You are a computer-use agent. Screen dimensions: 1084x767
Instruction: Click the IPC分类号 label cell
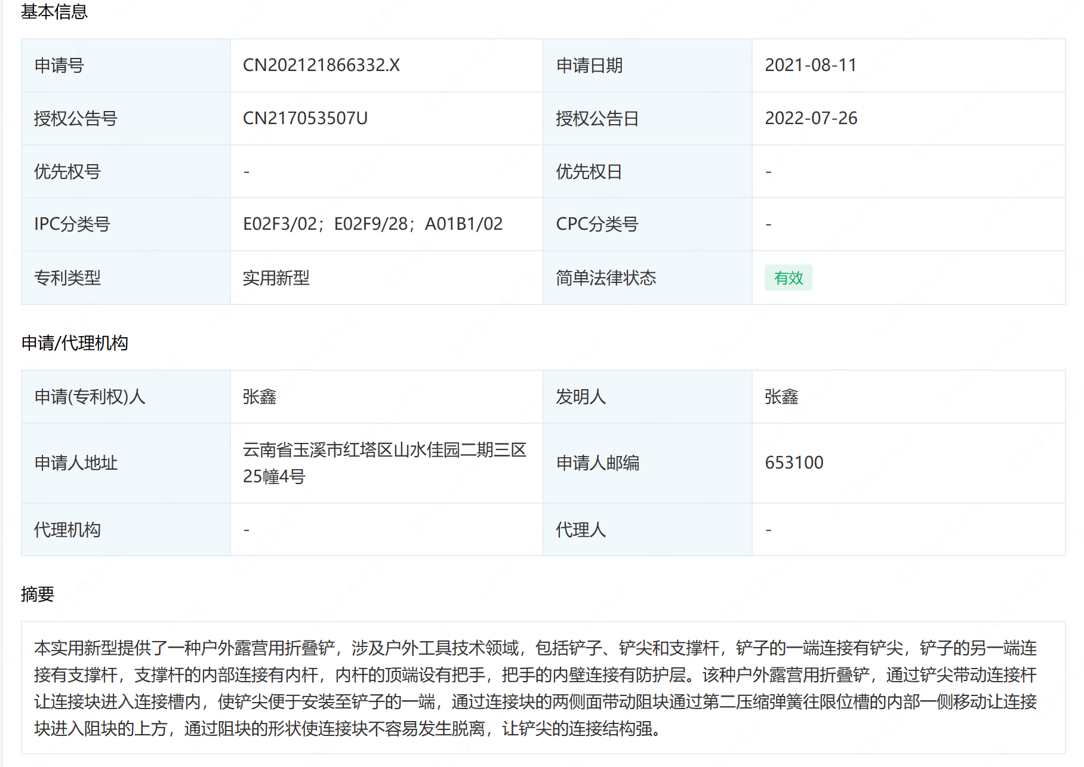[126, 224]
